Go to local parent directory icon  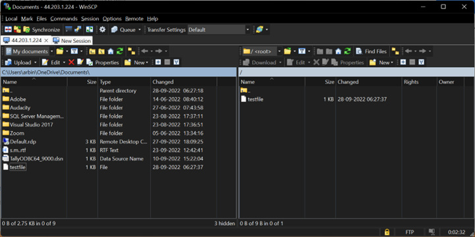(x=92, y=51)
